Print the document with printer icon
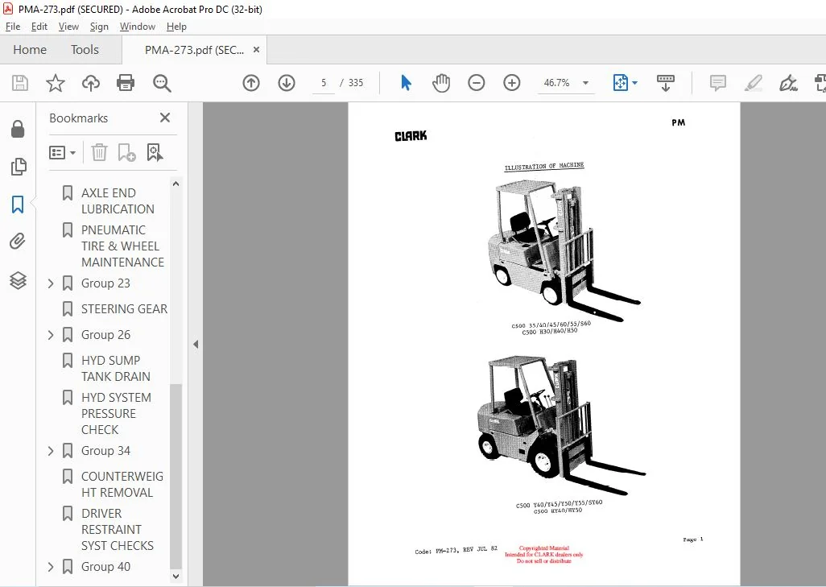Image resolution: width=826 pixels, height=587 pixels. tap(126, 83)
